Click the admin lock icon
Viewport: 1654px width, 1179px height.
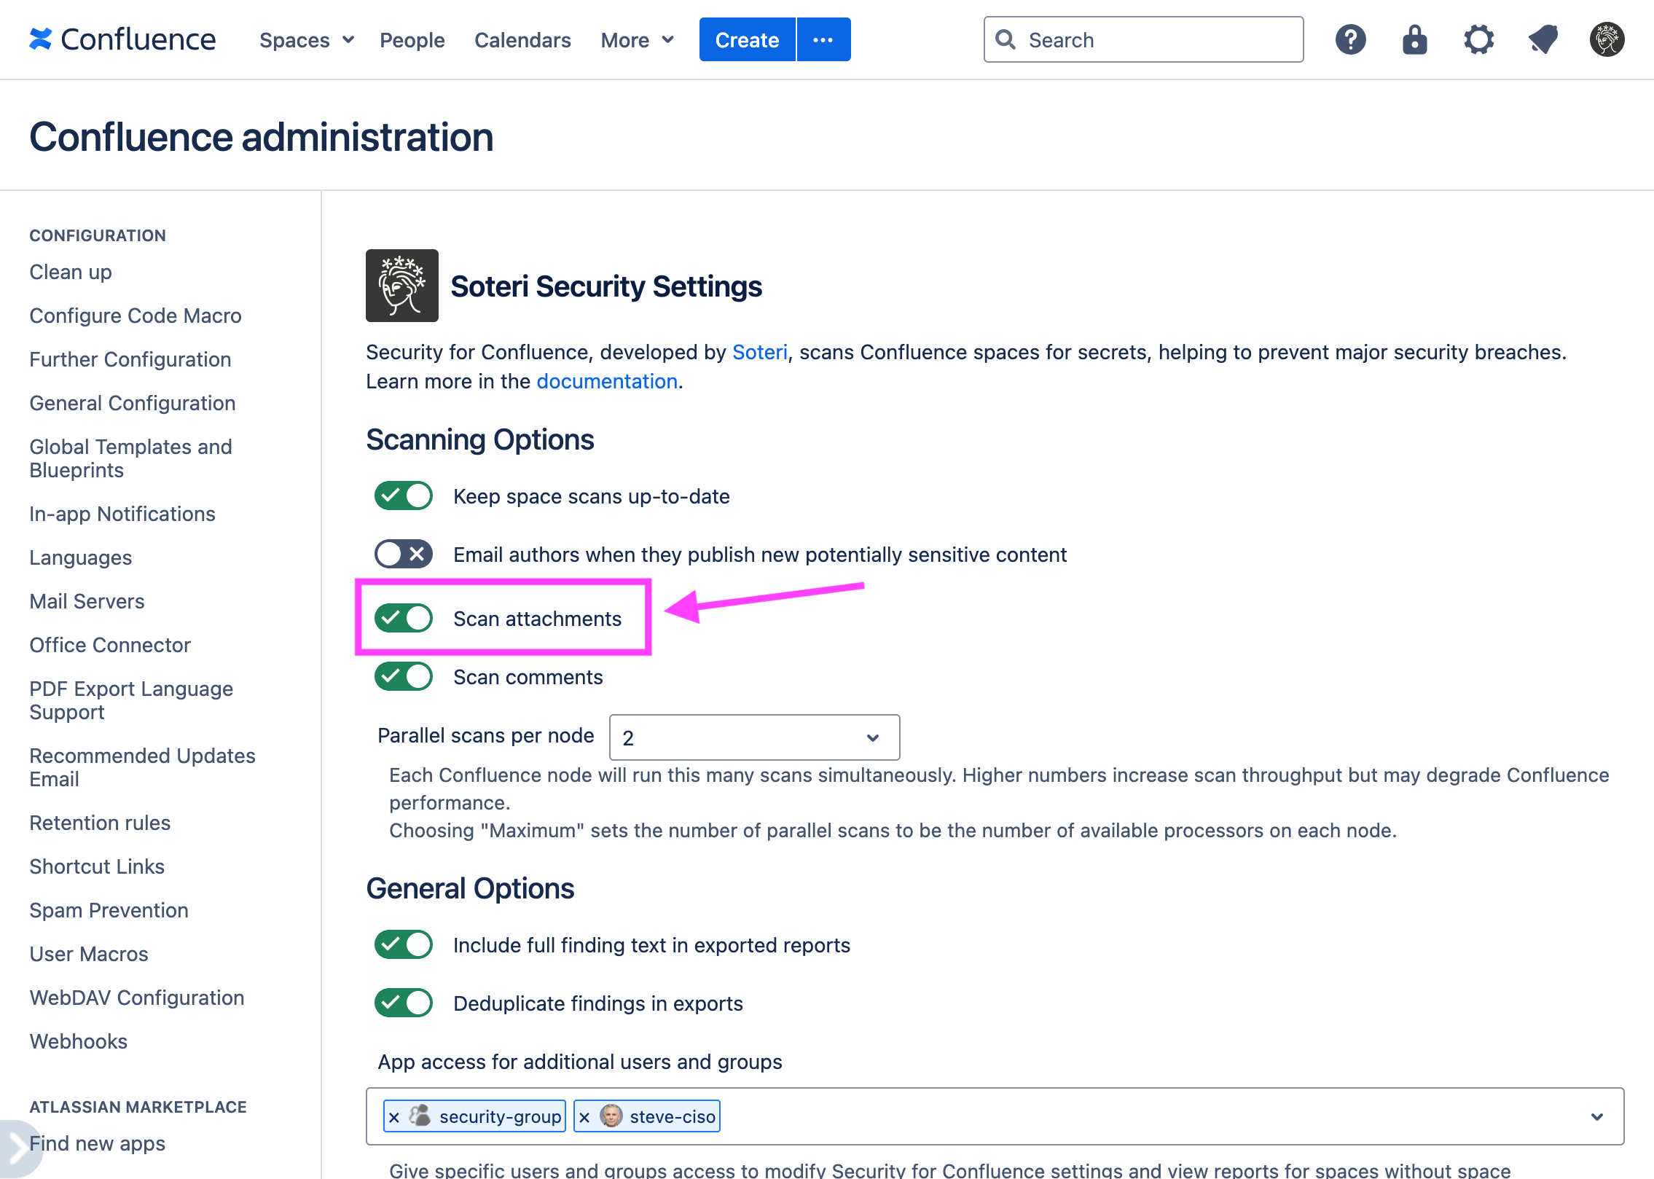(x=1414, y=39)
